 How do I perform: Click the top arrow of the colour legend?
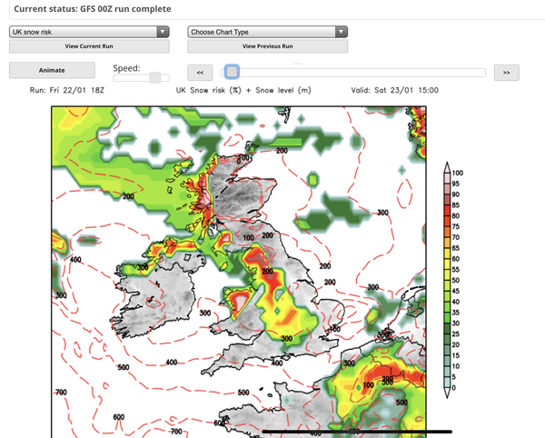(x=446, y=167)
